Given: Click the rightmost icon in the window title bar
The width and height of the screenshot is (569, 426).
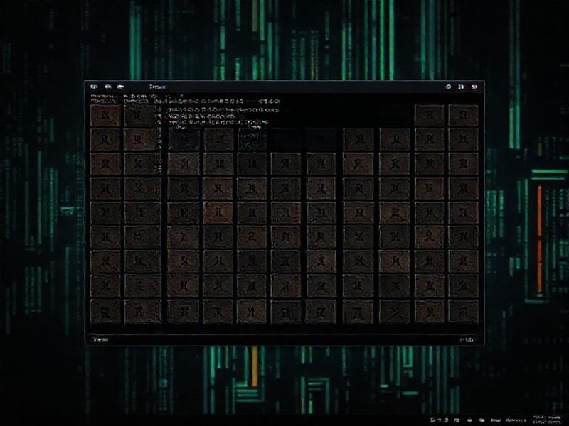Looking at the screenshot, I should pos(474,87).
